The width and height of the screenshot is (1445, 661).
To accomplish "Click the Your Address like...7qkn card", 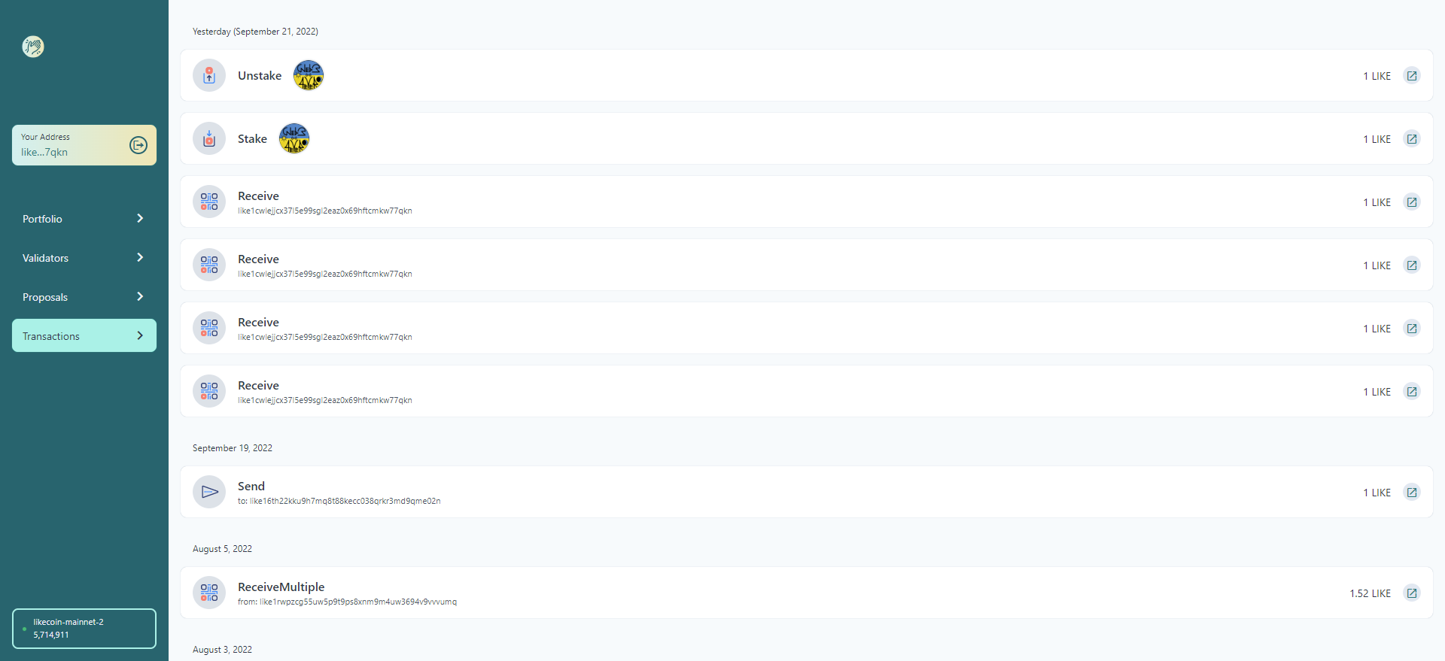I will (x=84, y=145).
